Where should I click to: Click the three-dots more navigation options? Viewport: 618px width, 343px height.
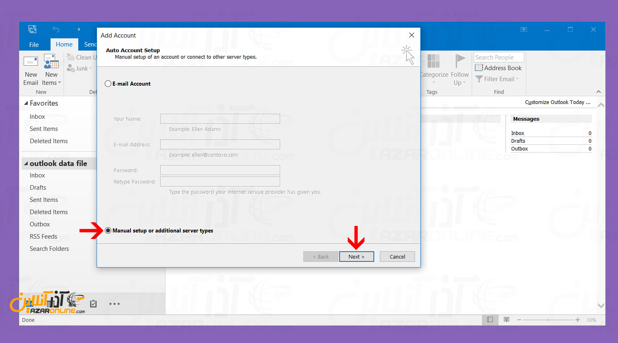[115, 304]
